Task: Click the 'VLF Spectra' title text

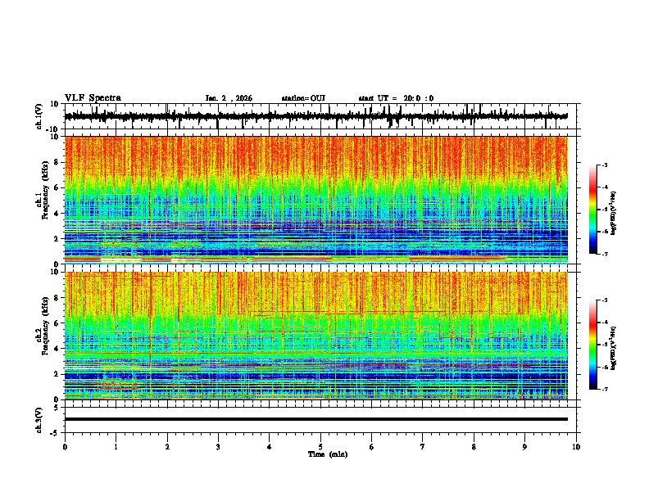Action: (93, 98)
